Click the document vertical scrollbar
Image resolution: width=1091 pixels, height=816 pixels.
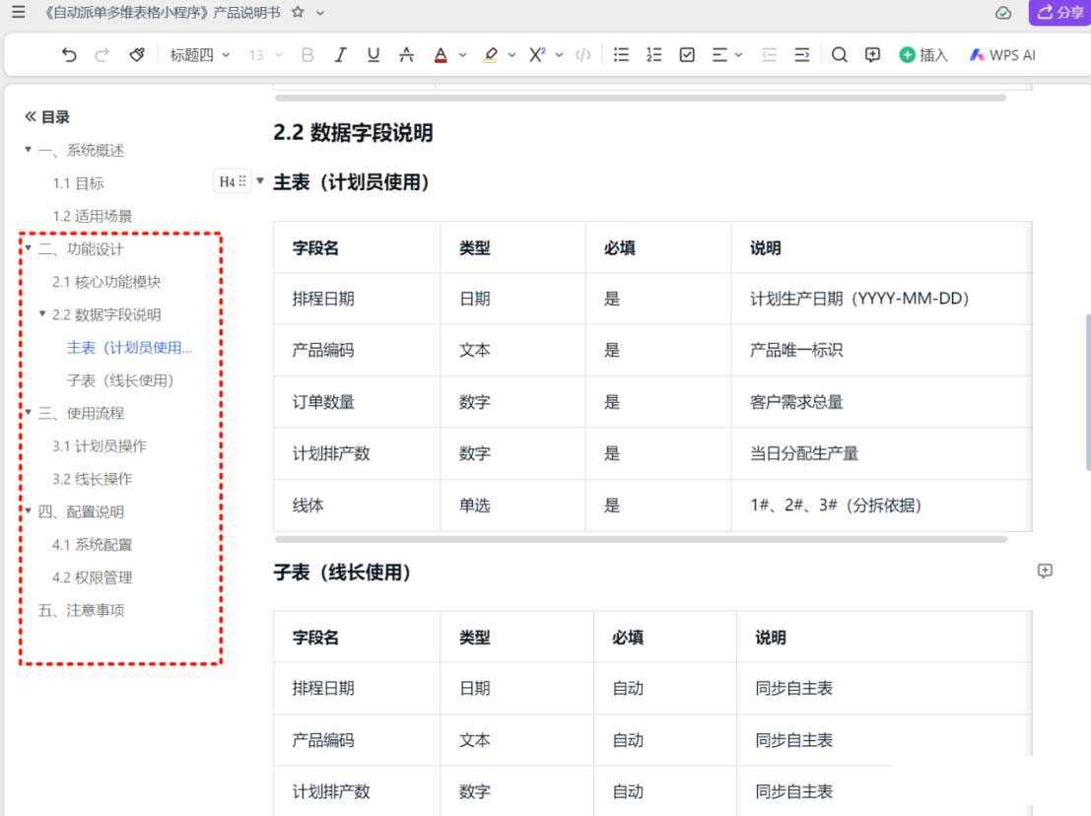click(1087, 393)
